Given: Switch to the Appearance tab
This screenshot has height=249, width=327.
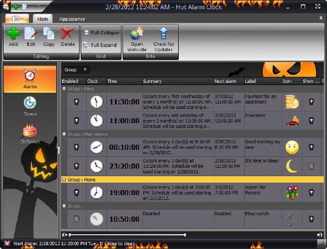Looking at the screenshot, I should click(x=72, y=19).
